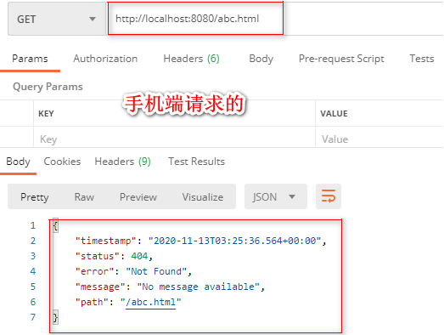The image size is (444, 335).
Task: Open the Test Results tab
Action: pyautogui.click(x=196, y=162)
